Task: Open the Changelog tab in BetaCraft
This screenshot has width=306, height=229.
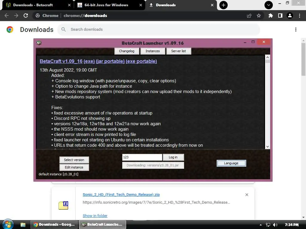Action: point(127,51)
